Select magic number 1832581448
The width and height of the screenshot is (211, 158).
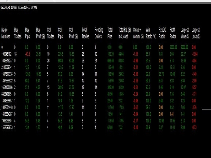pos(7,108)
